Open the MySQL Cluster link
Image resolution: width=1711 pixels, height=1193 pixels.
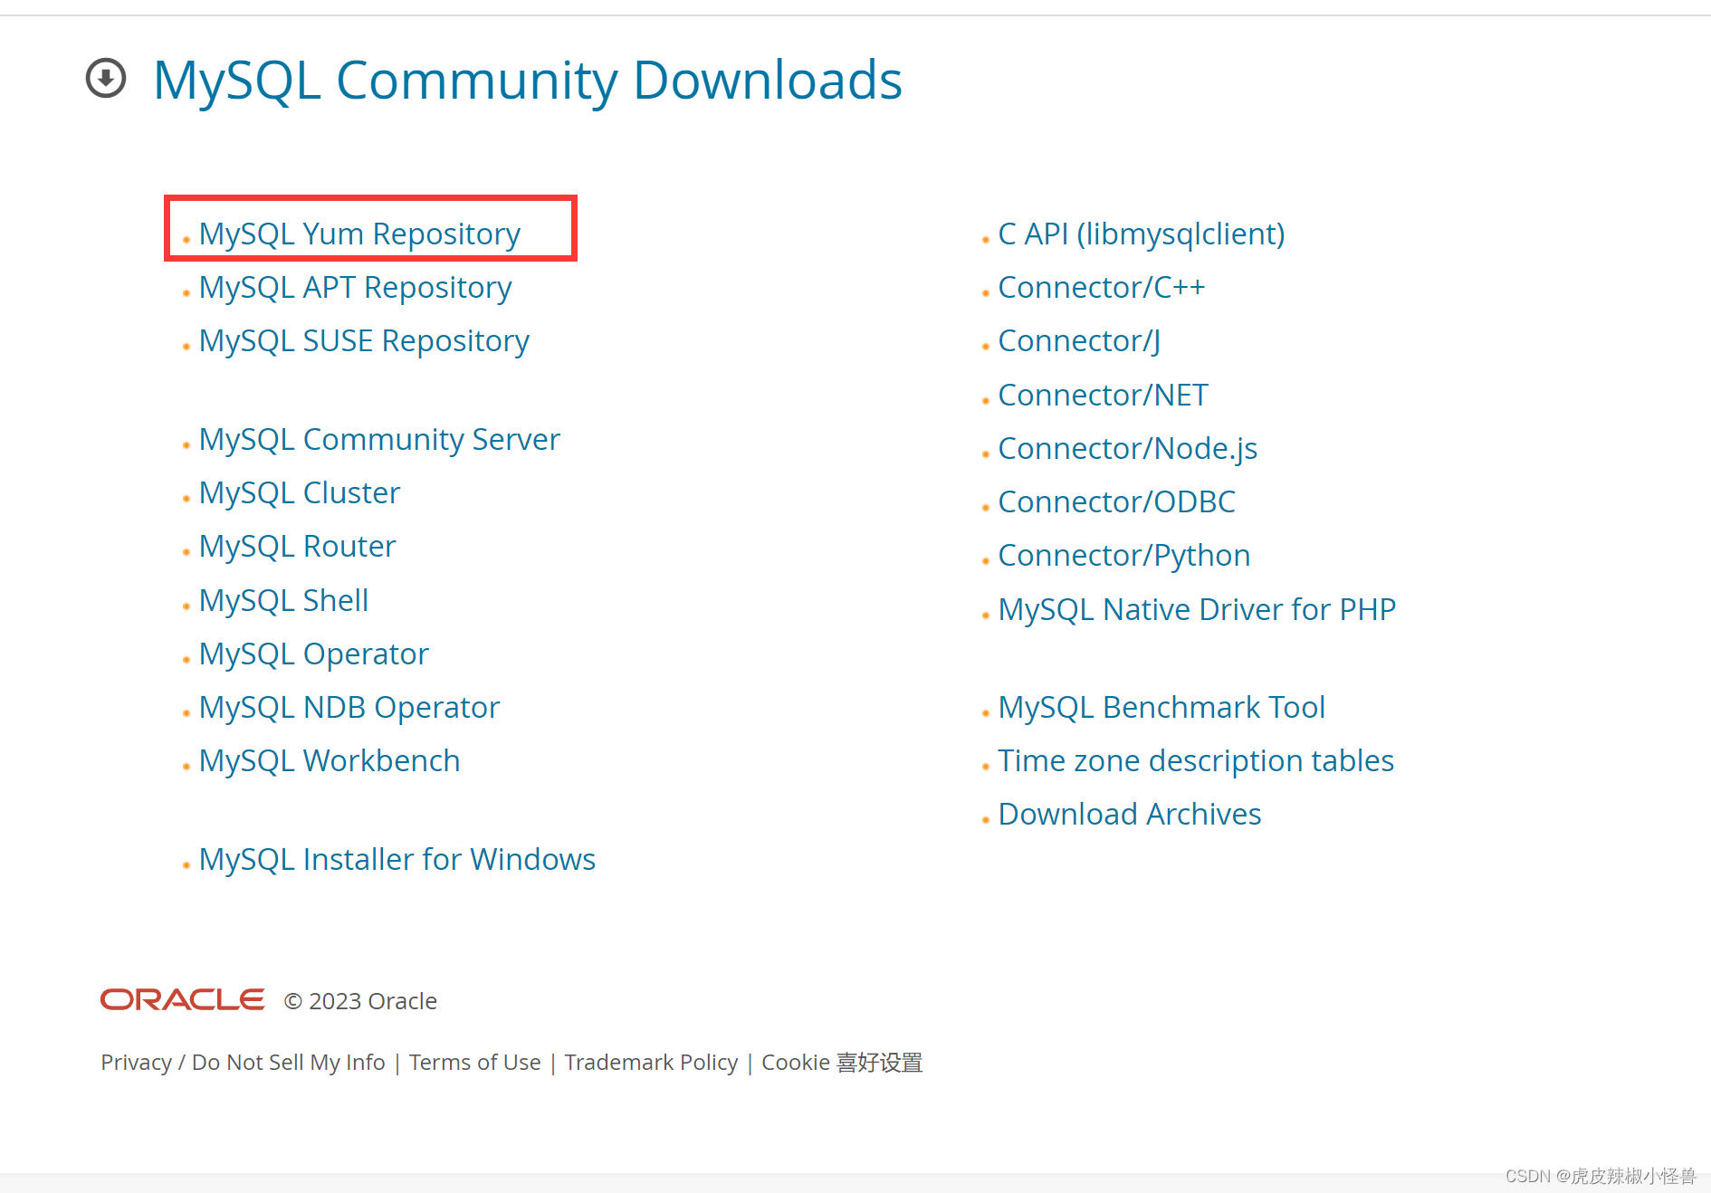(300, 492)
